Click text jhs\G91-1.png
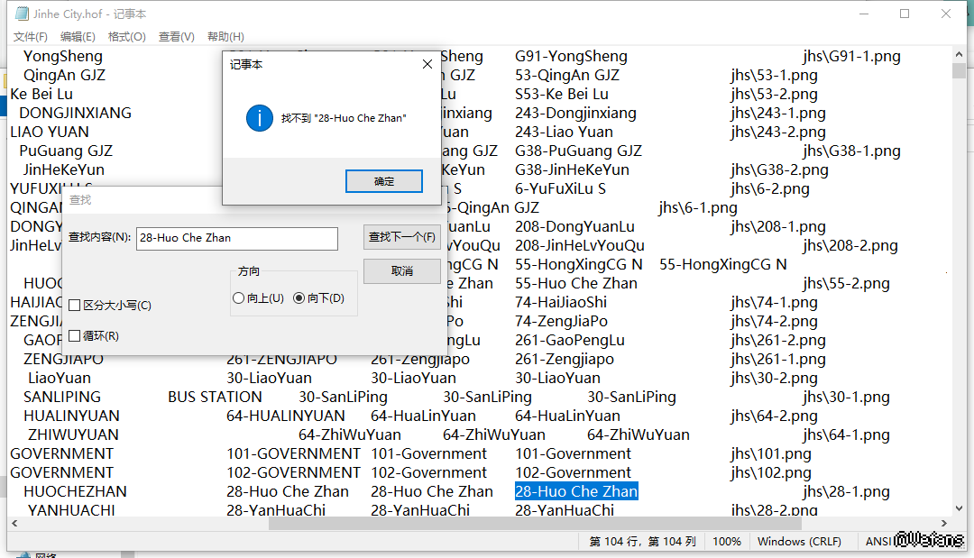This screenshot has width=974, height=558. coord(851,57)
